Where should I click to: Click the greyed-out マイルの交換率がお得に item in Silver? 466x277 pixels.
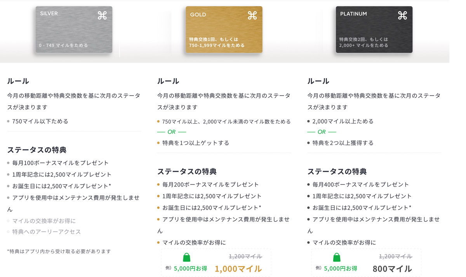[x=44, y=221]
